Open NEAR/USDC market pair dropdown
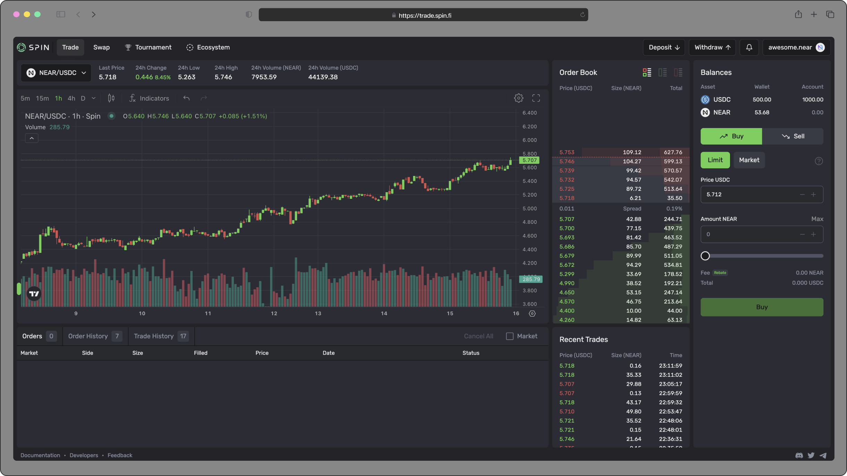 click(56, 73)
